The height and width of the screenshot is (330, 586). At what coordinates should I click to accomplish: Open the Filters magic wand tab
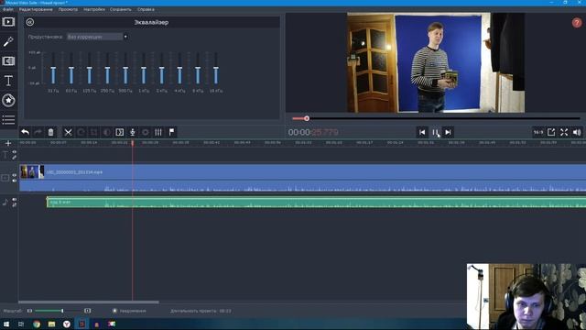(x=8, y=41)
